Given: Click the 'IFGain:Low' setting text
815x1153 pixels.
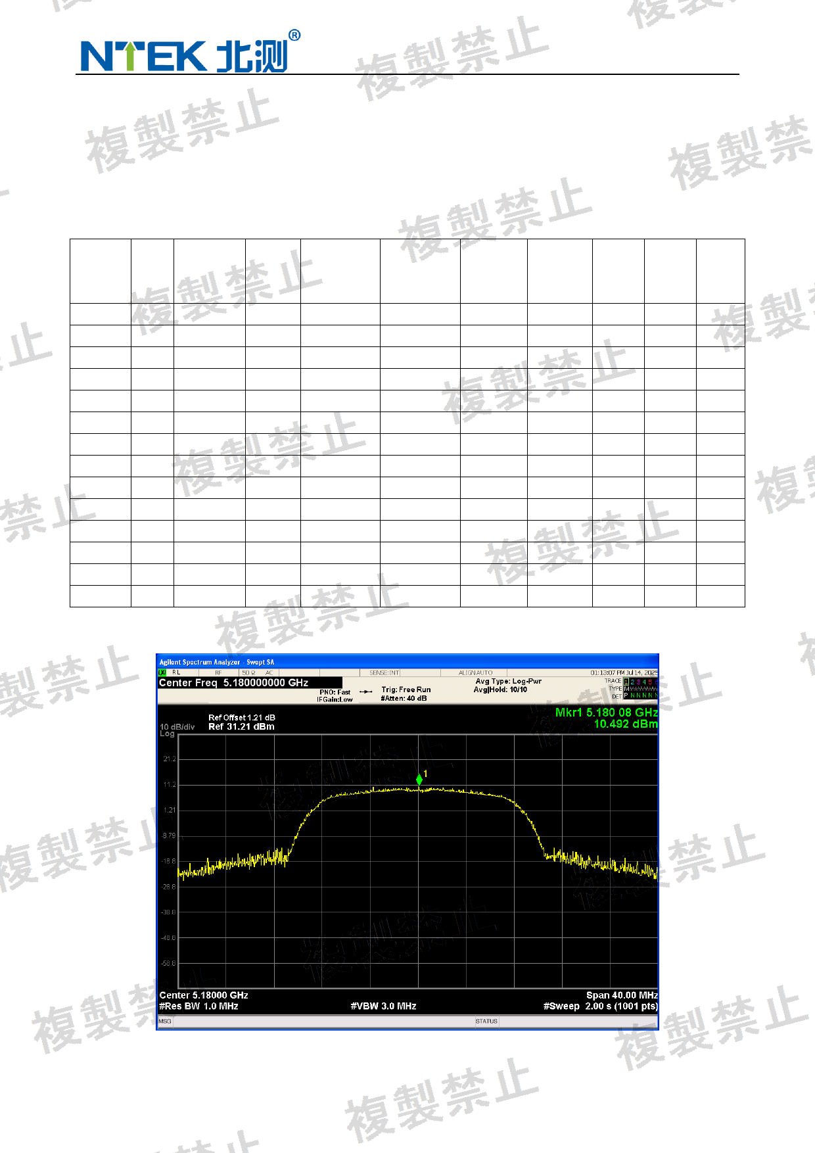Looking at the screenshot, I should 335,699.
